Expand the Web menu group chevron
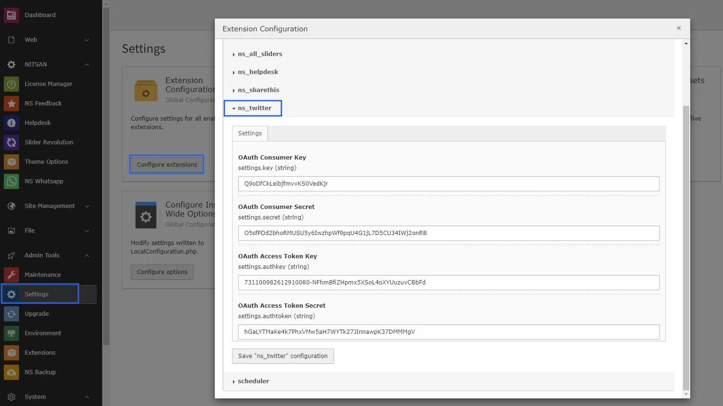The image size is (723, 406). (87, 40)
